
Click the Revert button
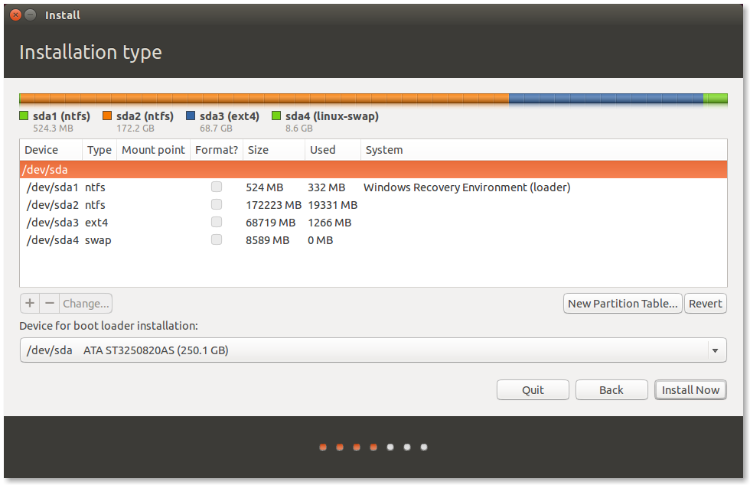[705, 303]
